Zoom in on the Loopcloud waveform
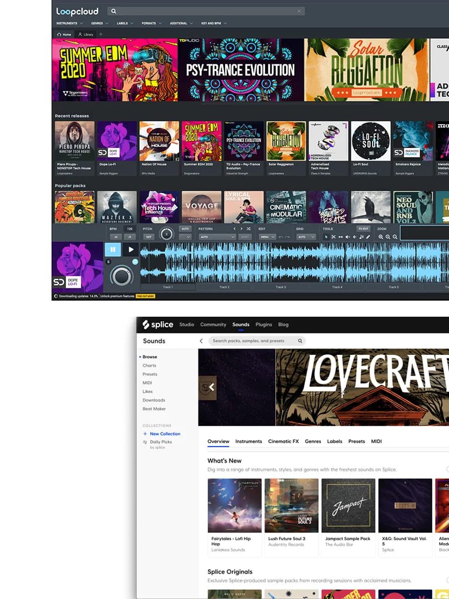Screen dimensions: 449x599 point(381,237)
